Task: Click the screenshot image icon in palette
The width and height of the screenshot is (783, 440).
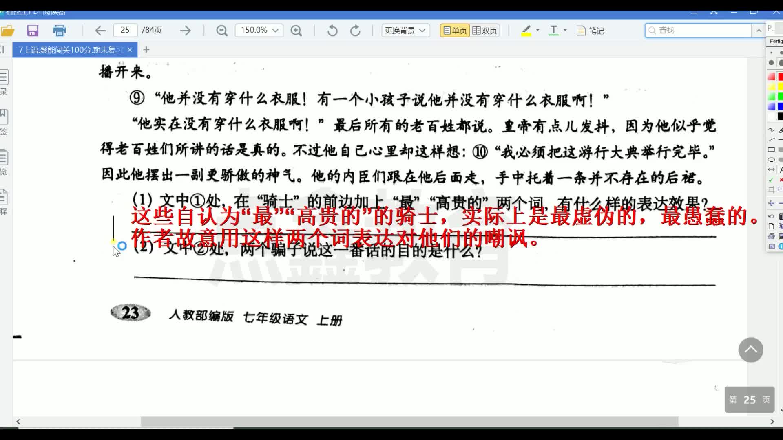Action: 771,246
